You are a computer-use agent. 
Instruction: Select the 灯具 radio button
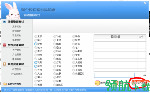click(x=54, y=62)
